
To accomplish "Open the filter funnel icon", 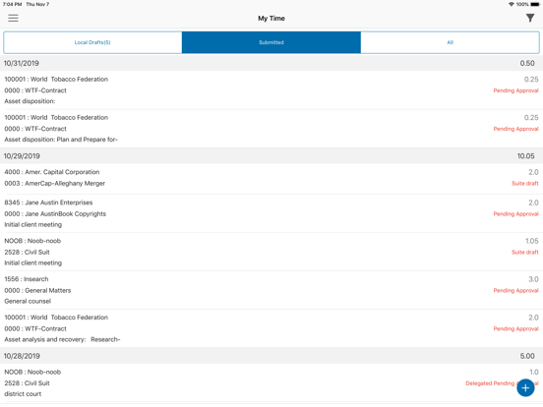I will tap(530, 18).
